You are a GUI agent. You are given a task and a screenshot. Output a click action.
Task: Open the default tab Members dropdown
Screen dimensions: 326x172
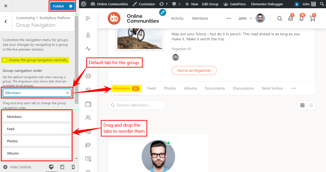pos(37,93)
